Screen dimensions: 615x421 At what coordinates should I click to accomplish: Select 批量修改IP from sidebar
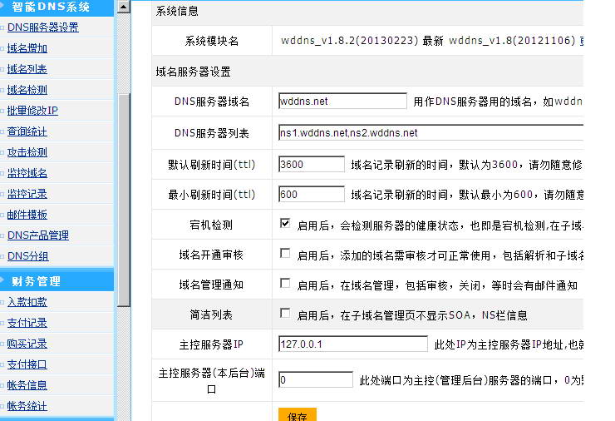[x=32, y=111]
